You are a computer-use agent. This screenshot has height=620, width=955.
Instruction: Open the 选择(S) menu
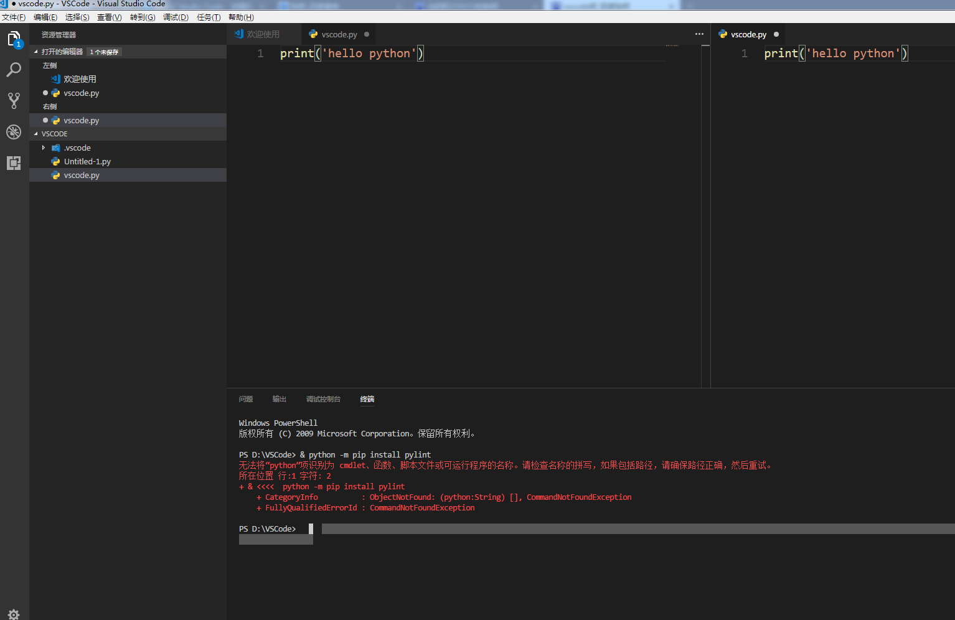point(77,17)
